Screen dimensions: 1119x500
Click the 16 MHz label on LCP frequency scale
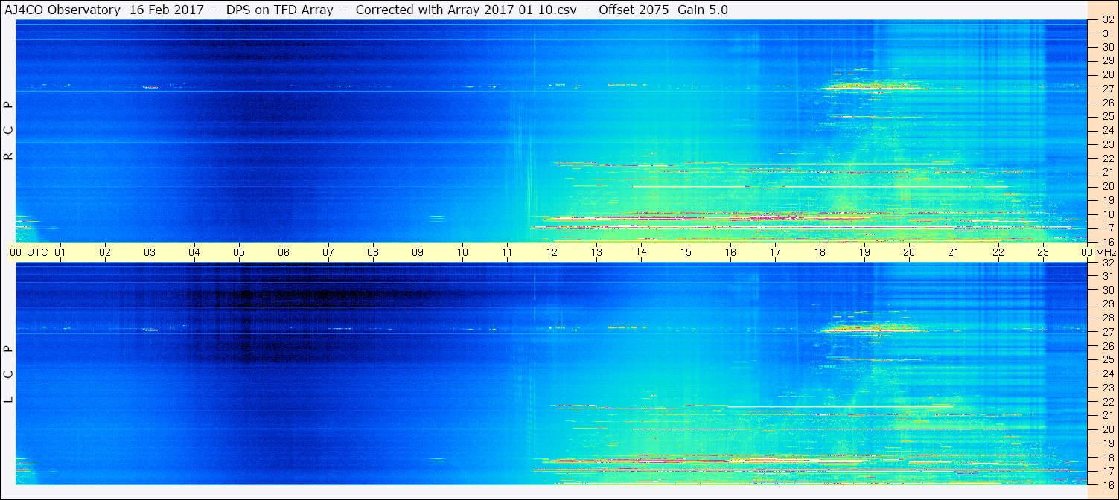point(1108,484)
